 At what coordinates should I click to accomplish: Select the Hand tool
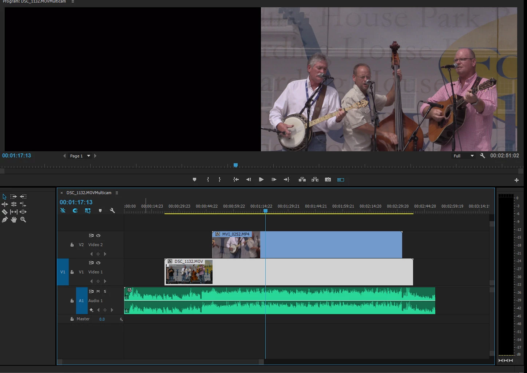tap(14, 220)
